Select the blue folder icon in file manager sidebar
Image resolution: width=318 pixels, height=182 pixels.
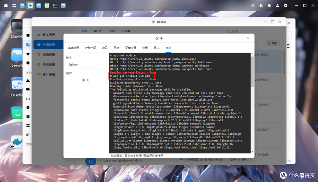[x=28, y=45]
